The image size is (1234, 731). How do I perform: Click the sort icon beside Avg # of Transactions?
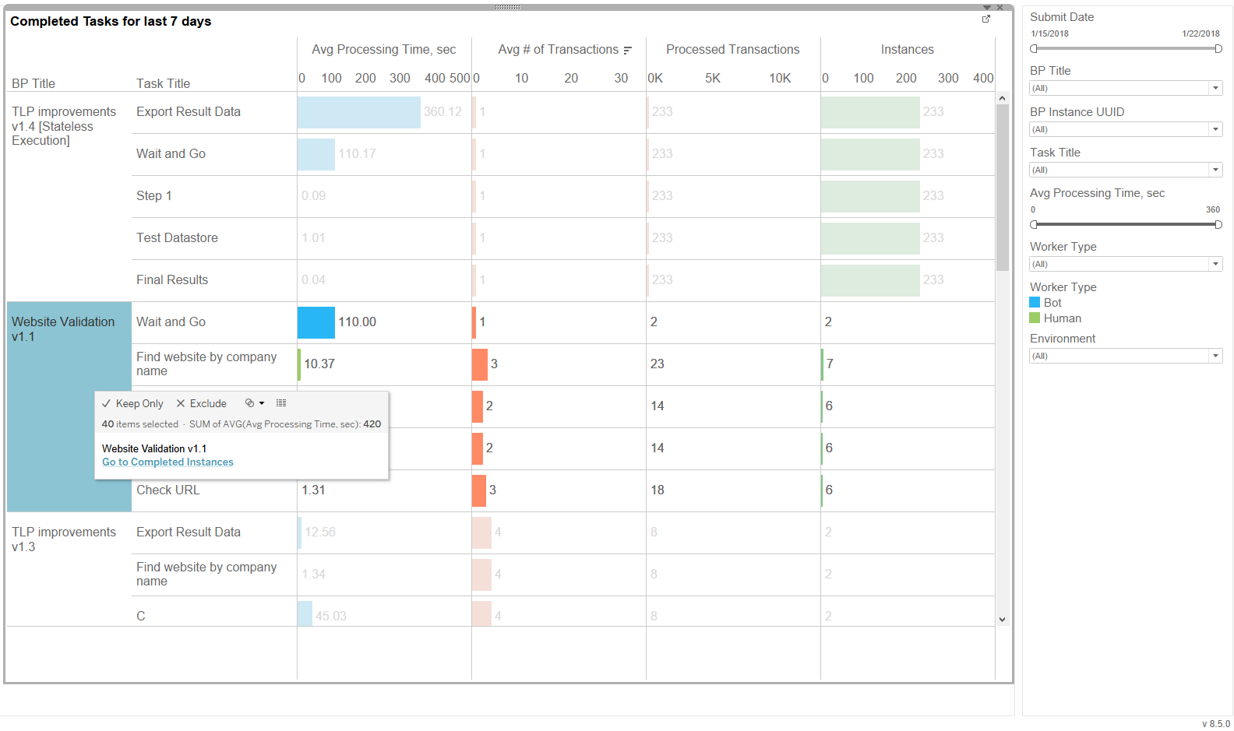[x=627, y=50]
